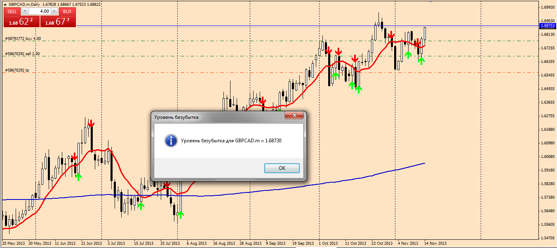Image resolution: width=557 pixels, height=248 pixels.
Task: Click the chart shift triangle marker at top
Action: click(431, 2)
